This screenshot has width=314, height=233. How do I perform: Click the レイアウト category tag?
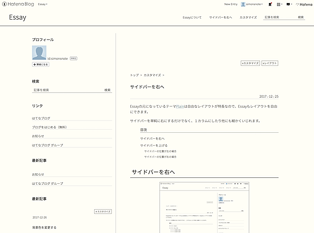pos(270,63)
